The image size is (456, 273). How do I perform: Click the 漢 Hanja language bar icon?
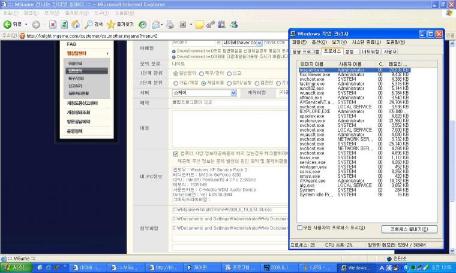click(x=389, y=268)
